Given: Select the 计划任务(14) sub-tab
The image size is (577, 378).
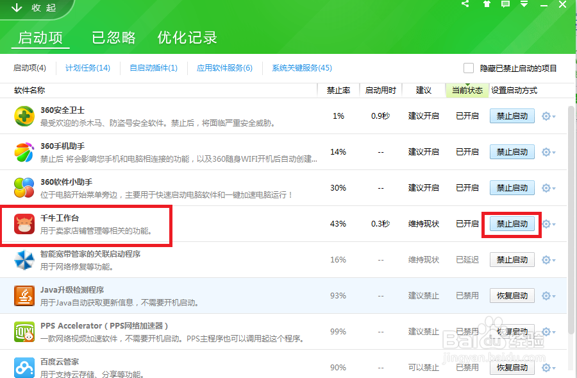Looking at the screenshot, I should (x=88, y=68).
